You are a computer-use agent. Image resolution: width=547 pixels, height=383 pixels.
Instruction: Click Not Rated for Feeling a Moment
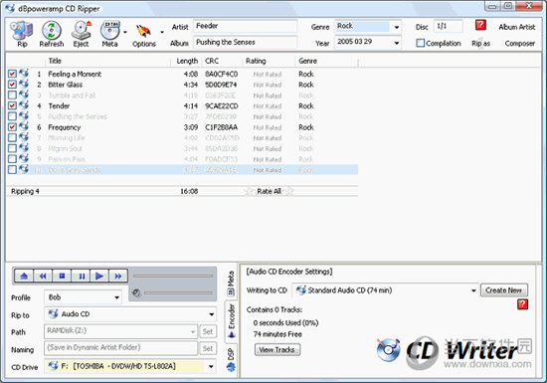pos(268,75)
